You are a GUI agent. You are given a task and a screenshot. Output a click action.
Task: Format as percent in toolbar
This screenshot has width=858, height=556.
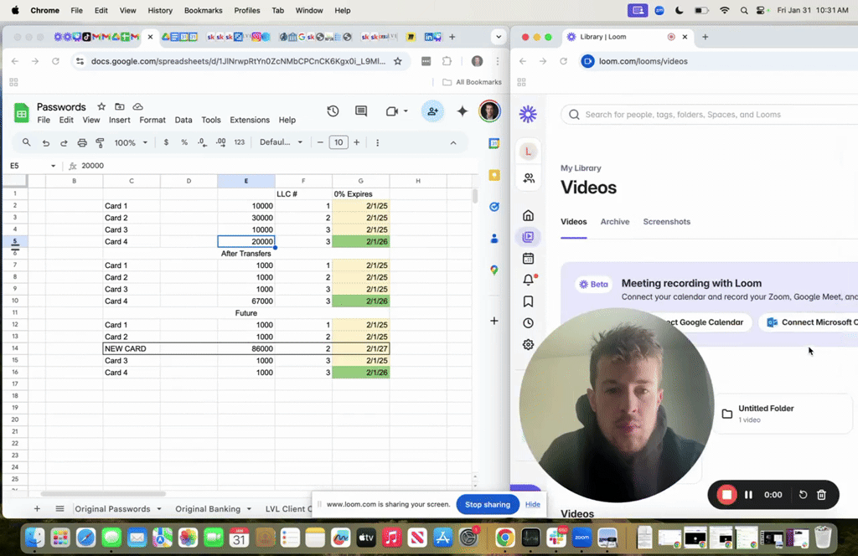(184, 142)
